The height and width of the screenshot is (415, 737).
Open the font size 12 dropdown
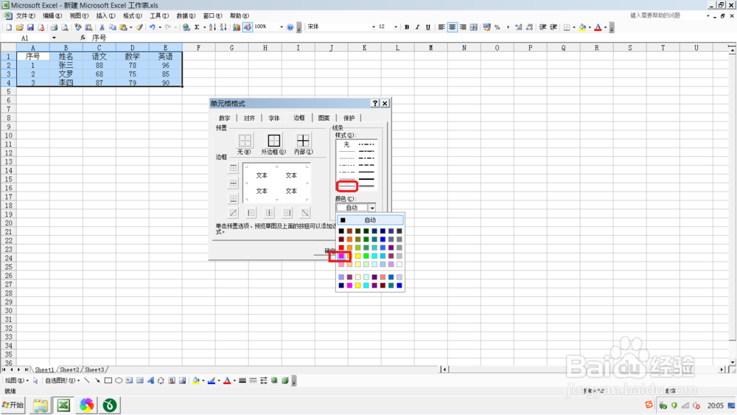(x=396, y=27)
